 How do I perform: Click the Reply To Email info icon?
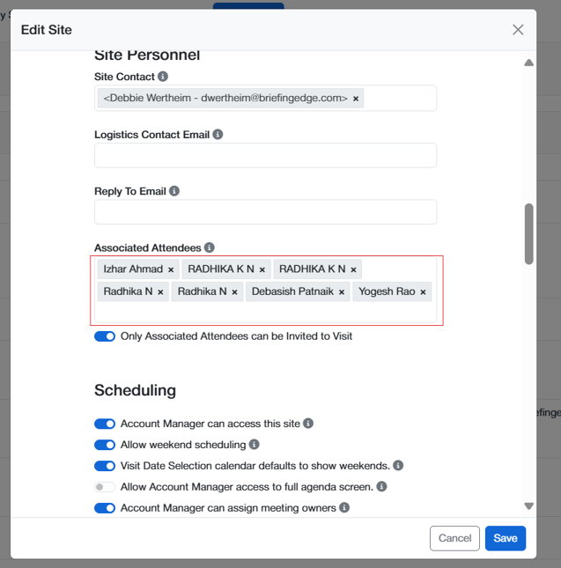[174, 191]
